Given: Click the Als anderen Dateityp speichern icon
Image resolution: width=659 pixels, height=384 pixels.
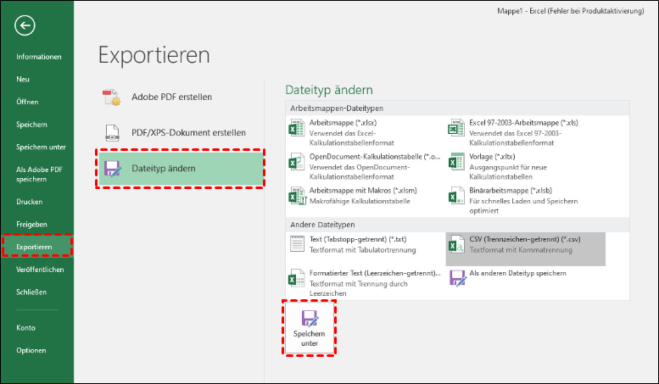Looking at the screenshot, I should (x=457, y=278).
